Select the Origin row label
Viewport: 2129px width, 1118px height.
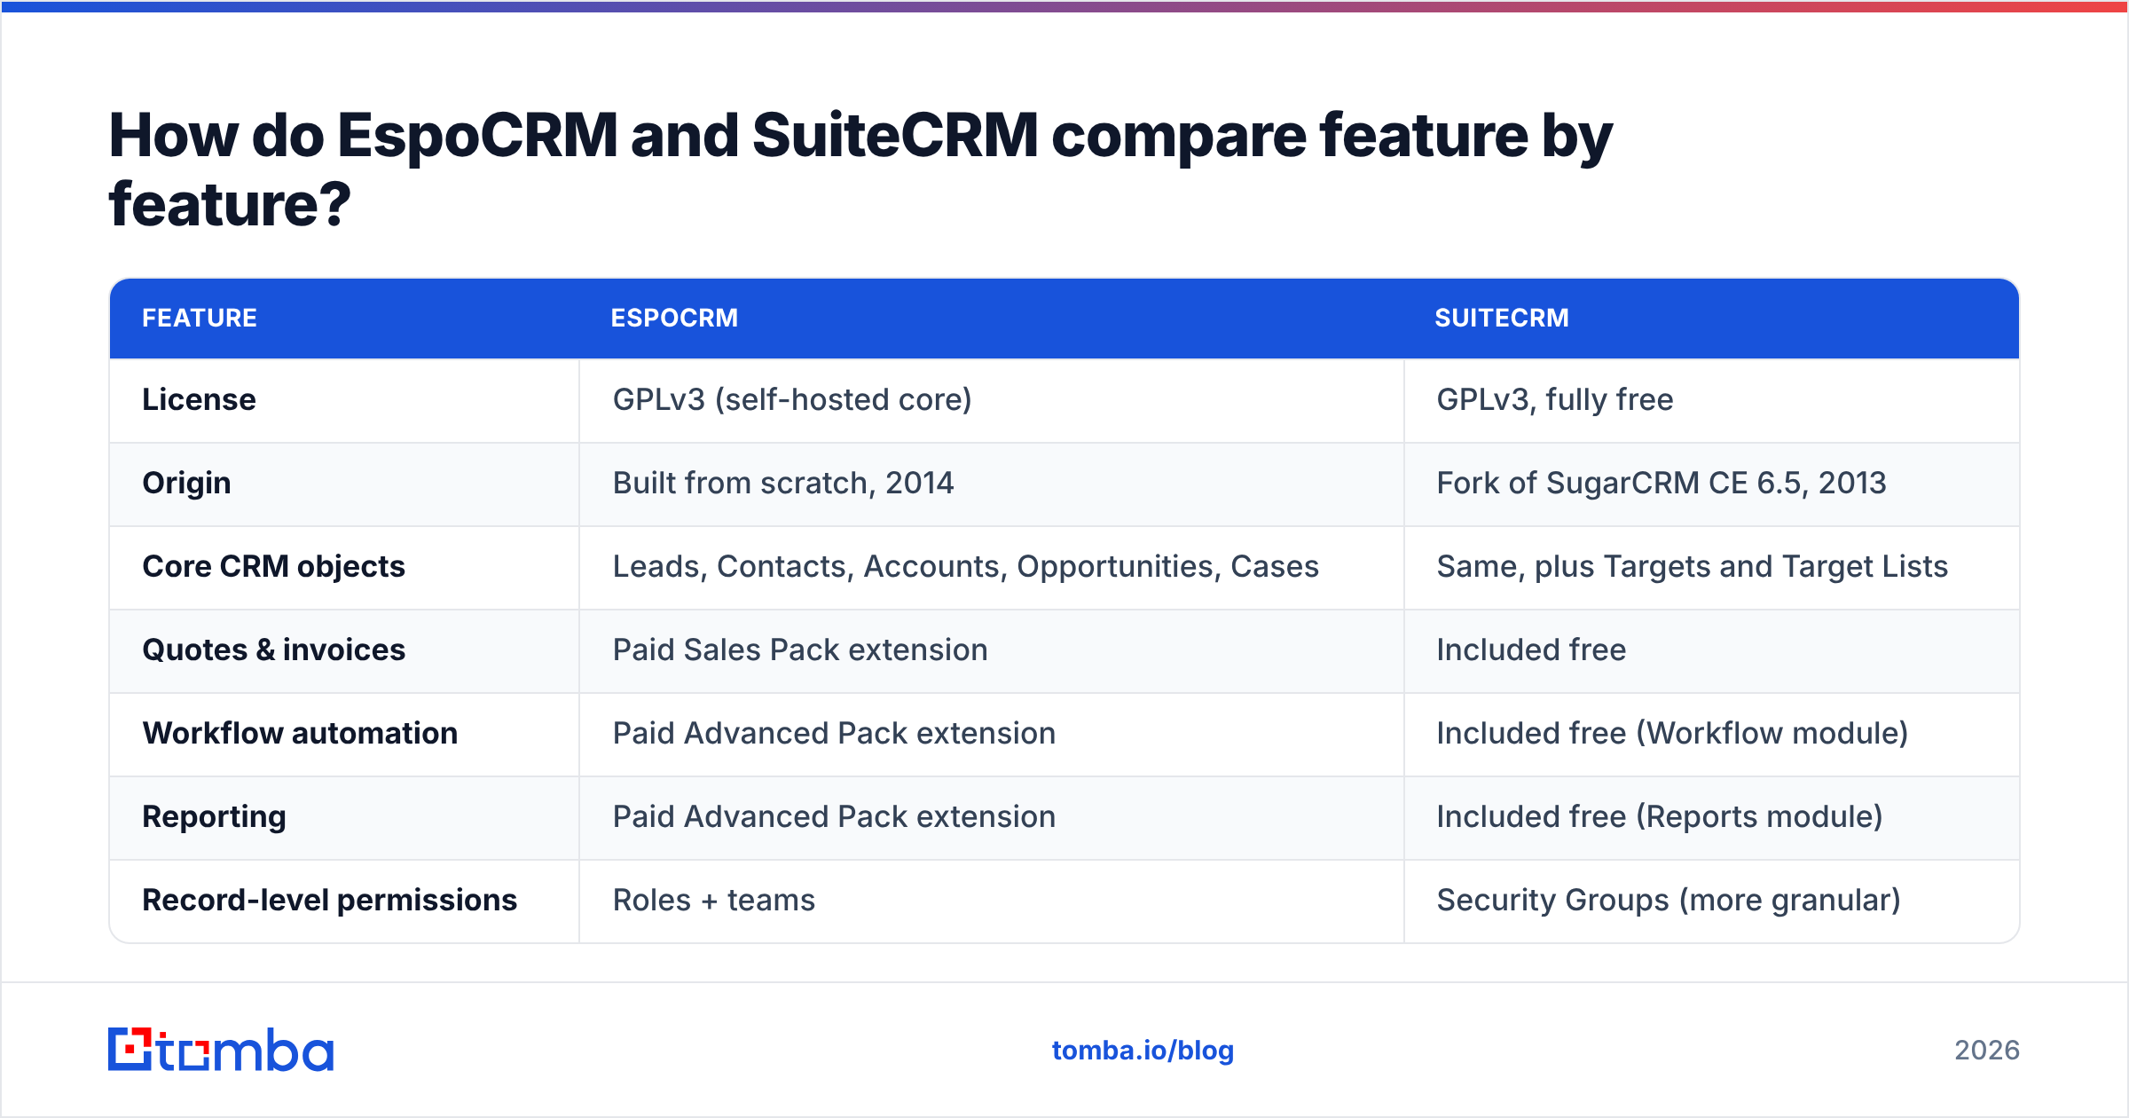187,484
